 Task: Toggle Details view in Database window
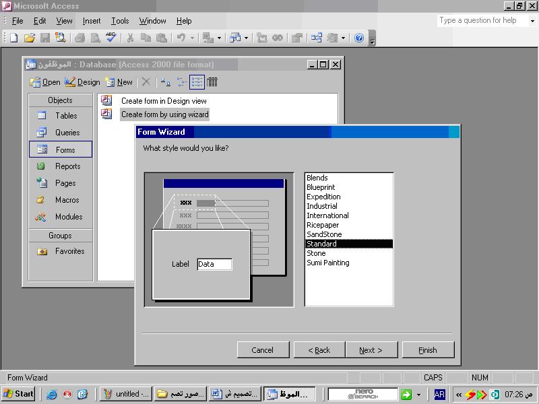tap(212, 82)
